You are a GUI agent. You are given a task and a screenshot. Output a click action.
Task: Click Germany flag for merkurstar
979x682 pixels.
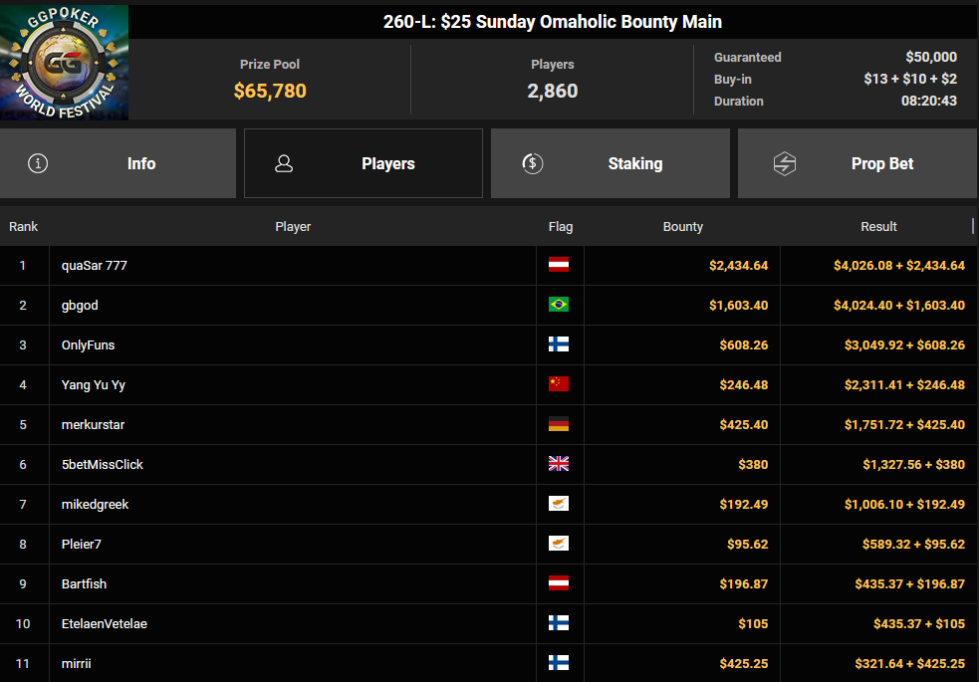click(x=559, y=425)
